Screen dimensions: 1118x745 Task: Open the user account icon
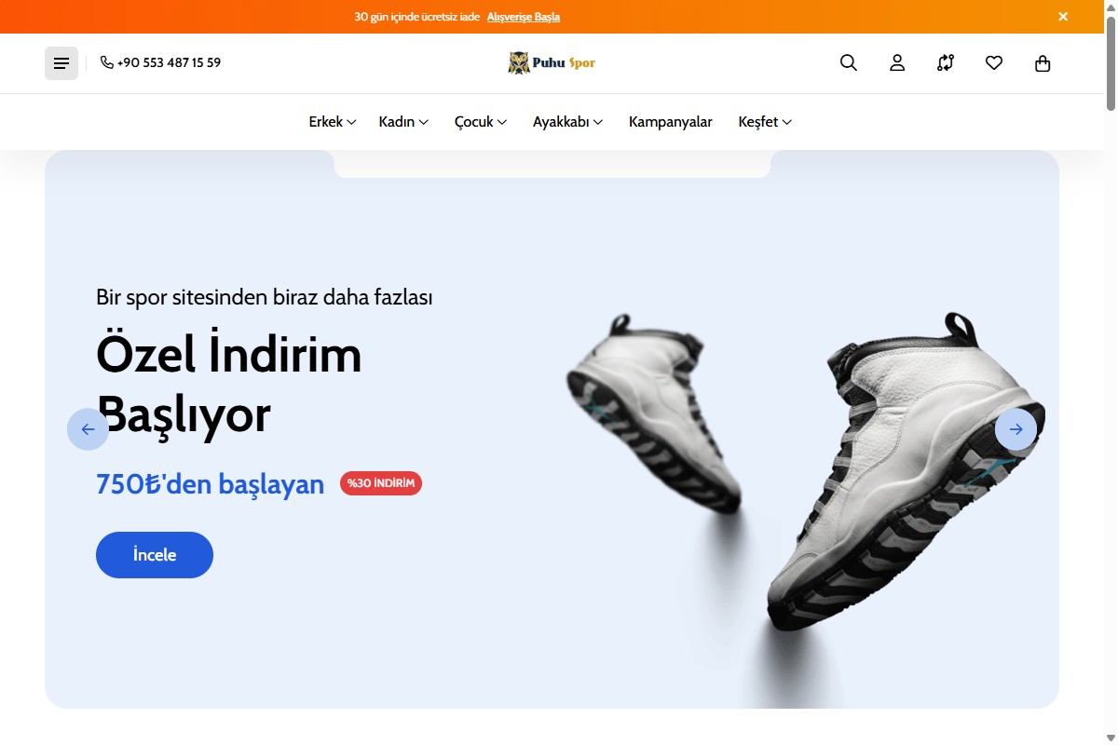(897, 62)
